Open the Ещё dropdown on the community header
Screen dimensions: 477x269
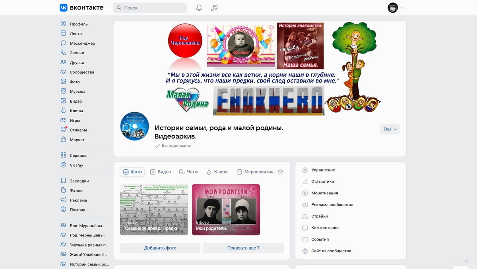(389, 129)
